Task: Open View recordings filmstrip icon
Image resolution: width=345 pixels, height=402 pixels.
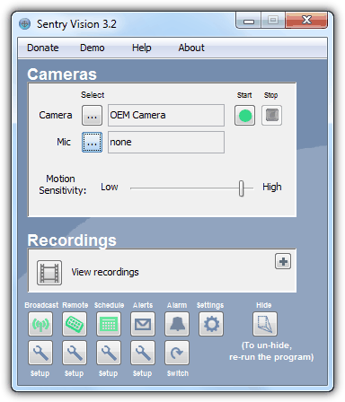Action: (x=49, y=273)
